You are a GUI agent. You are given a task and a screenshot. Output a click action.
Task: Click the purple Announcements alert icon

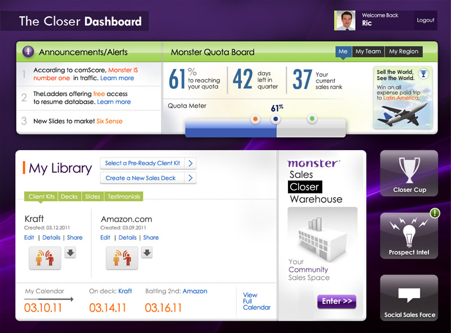click(28, 52)
